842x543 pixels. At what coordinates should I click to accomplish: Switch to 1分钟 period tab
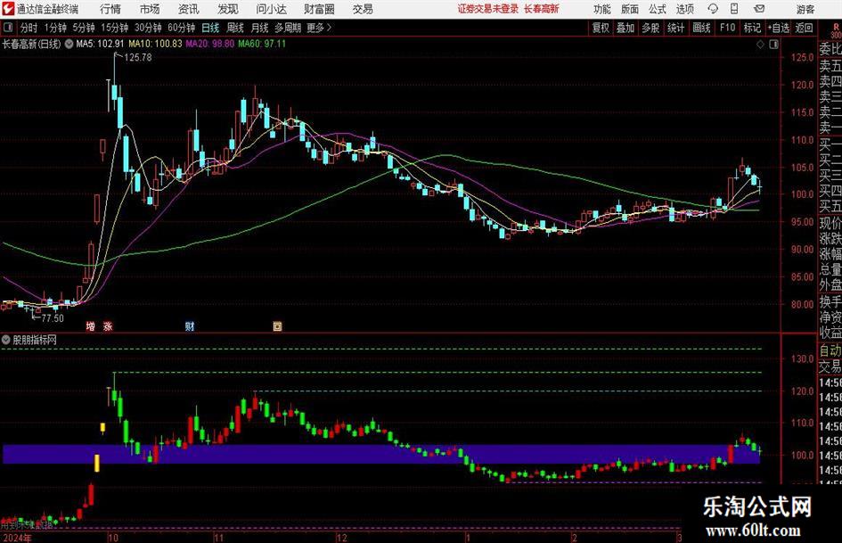(x=55, y=28)
